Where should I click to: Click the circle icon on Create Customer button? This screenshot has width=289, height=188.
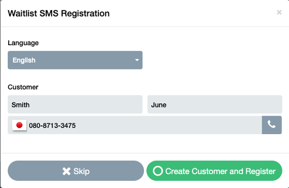[x=158, y=171]
